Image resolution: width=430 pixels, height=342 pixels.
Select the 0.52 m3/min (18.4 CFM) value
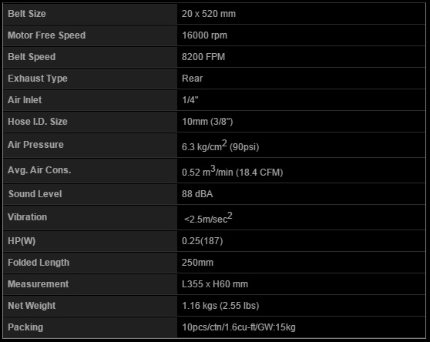pyautogui.click(x=233, y=171)
